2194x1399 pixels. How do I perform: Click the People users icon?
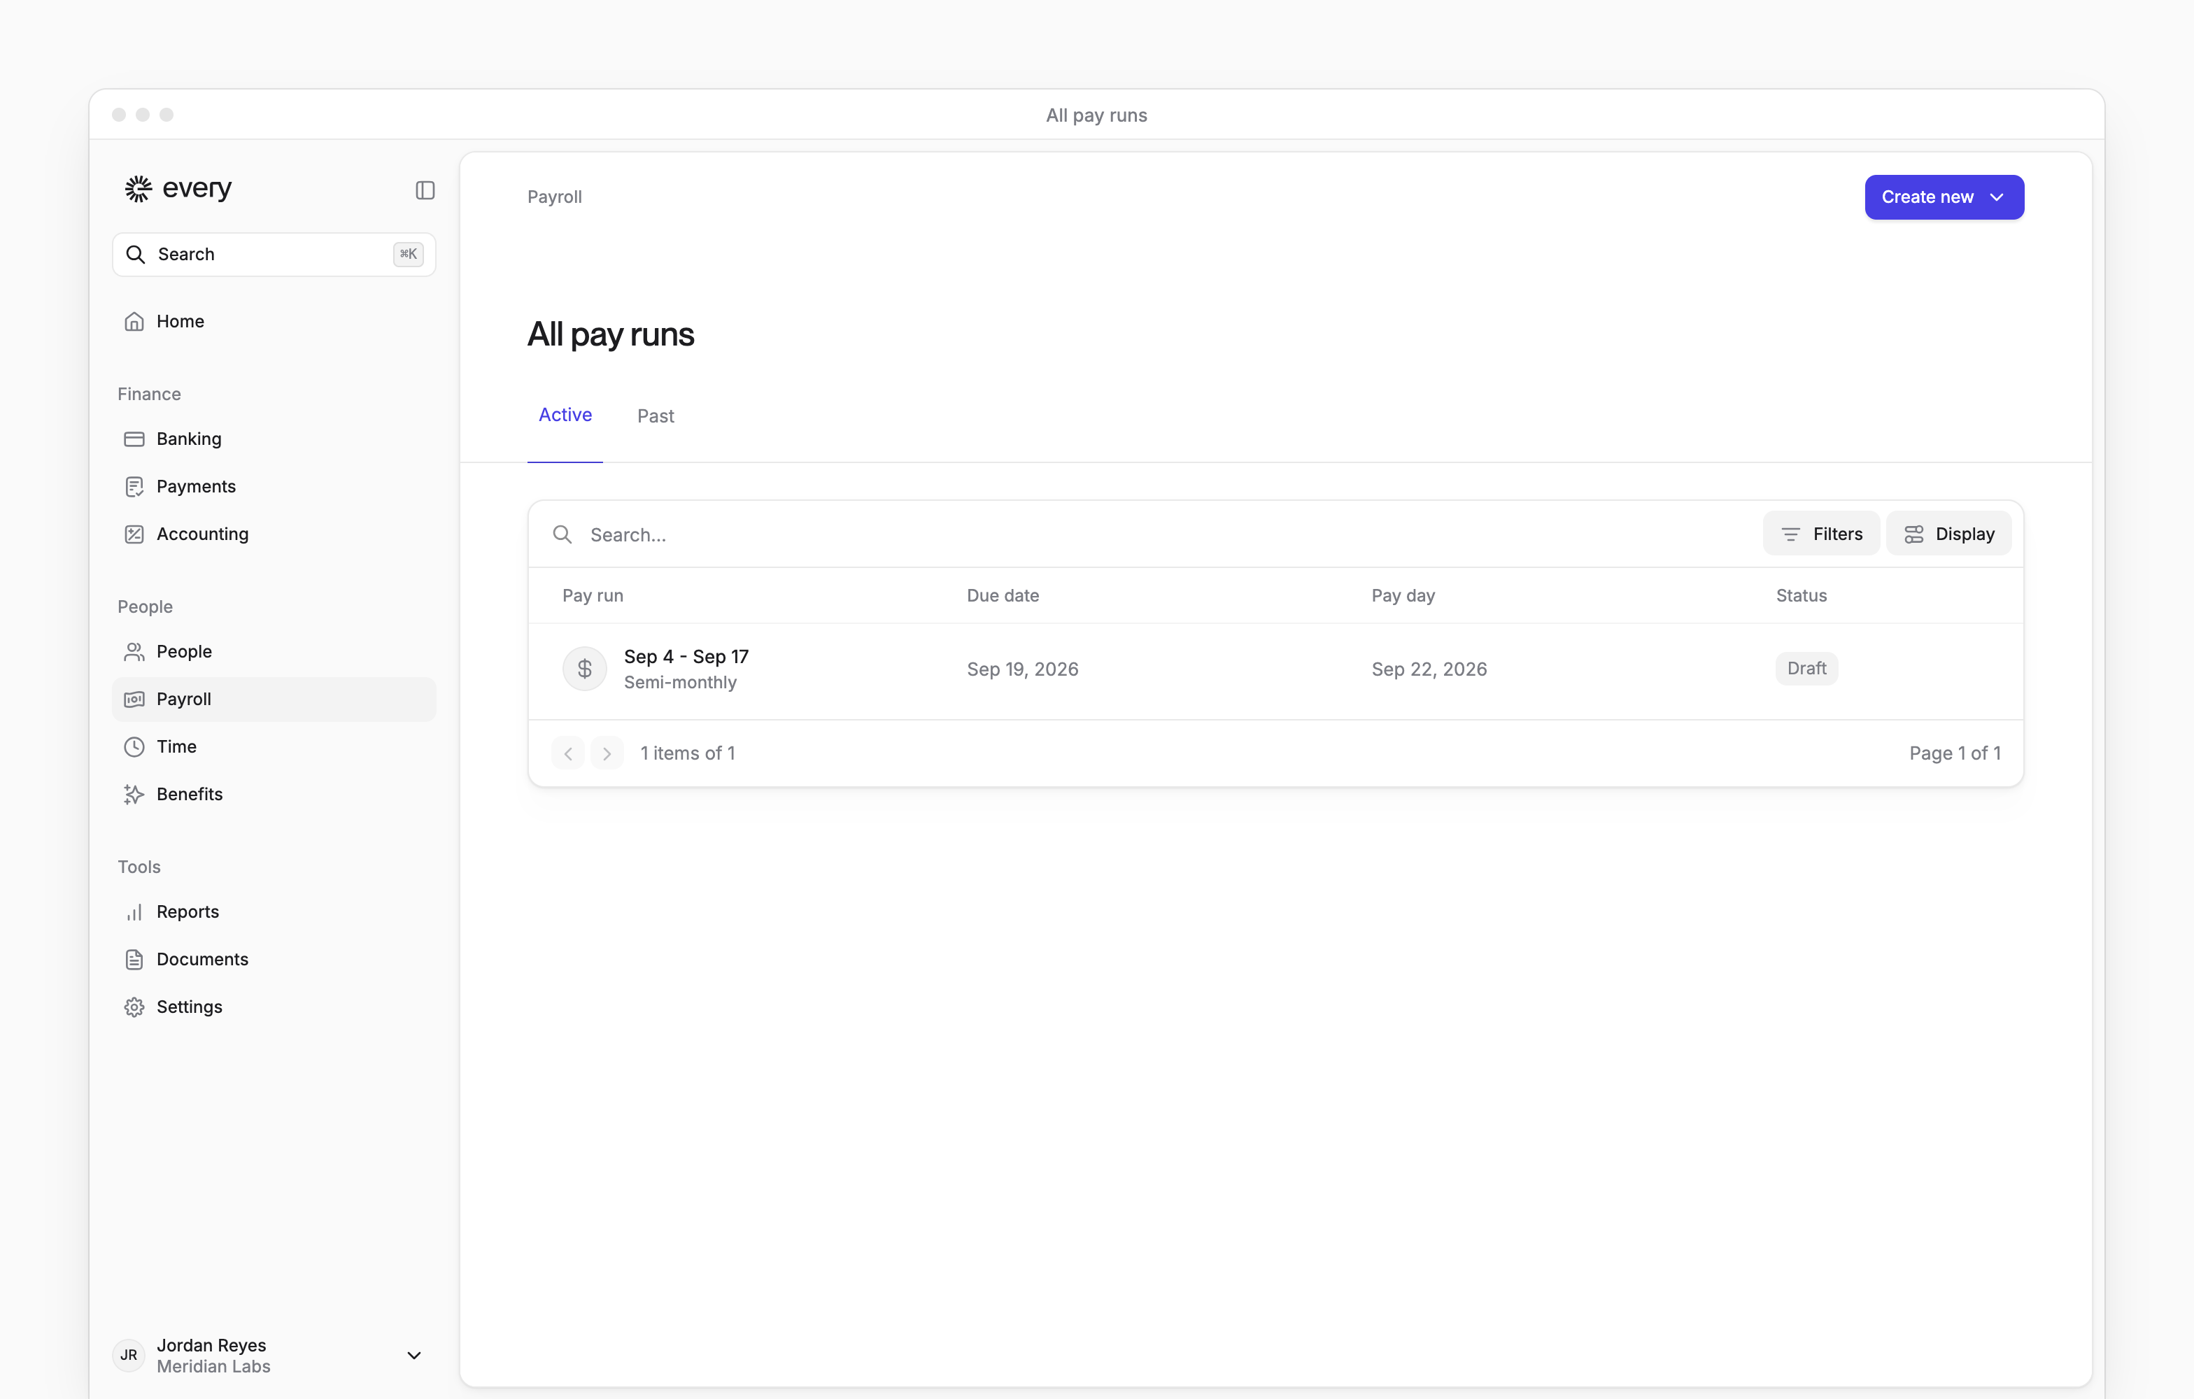134,651
